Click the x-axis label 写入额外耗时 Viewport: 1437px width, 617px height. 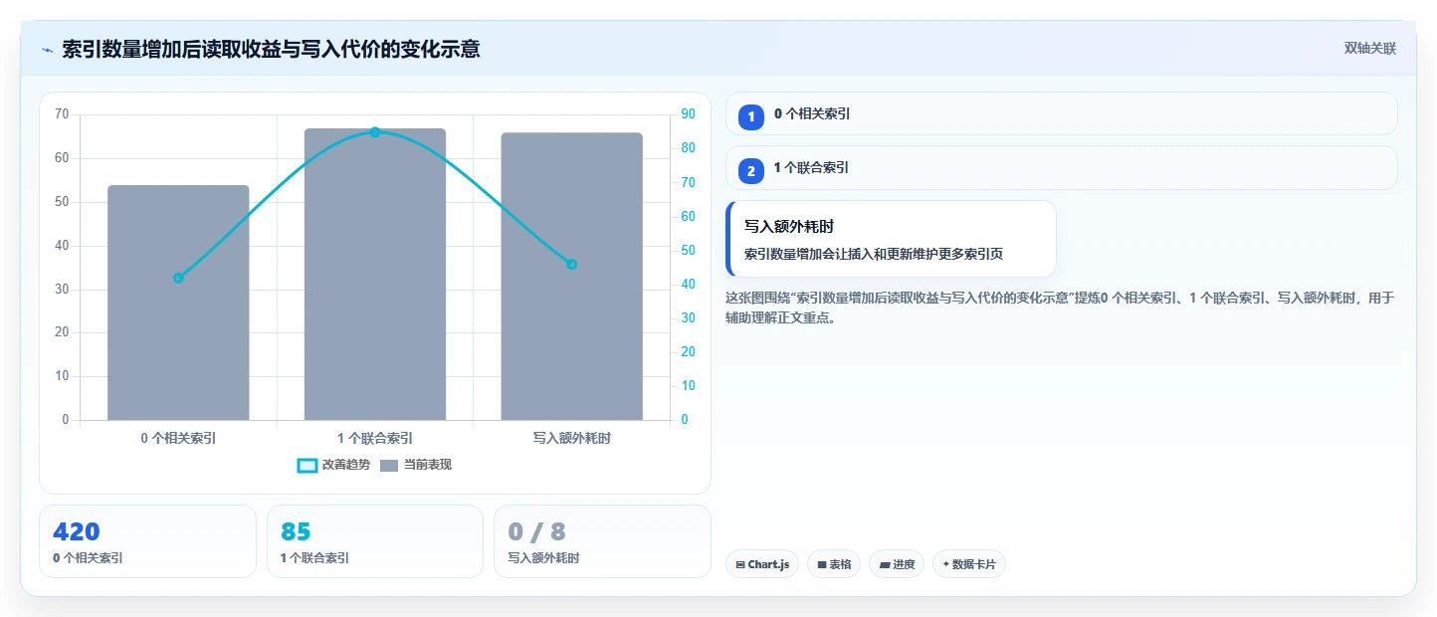(x=571, y=438)
